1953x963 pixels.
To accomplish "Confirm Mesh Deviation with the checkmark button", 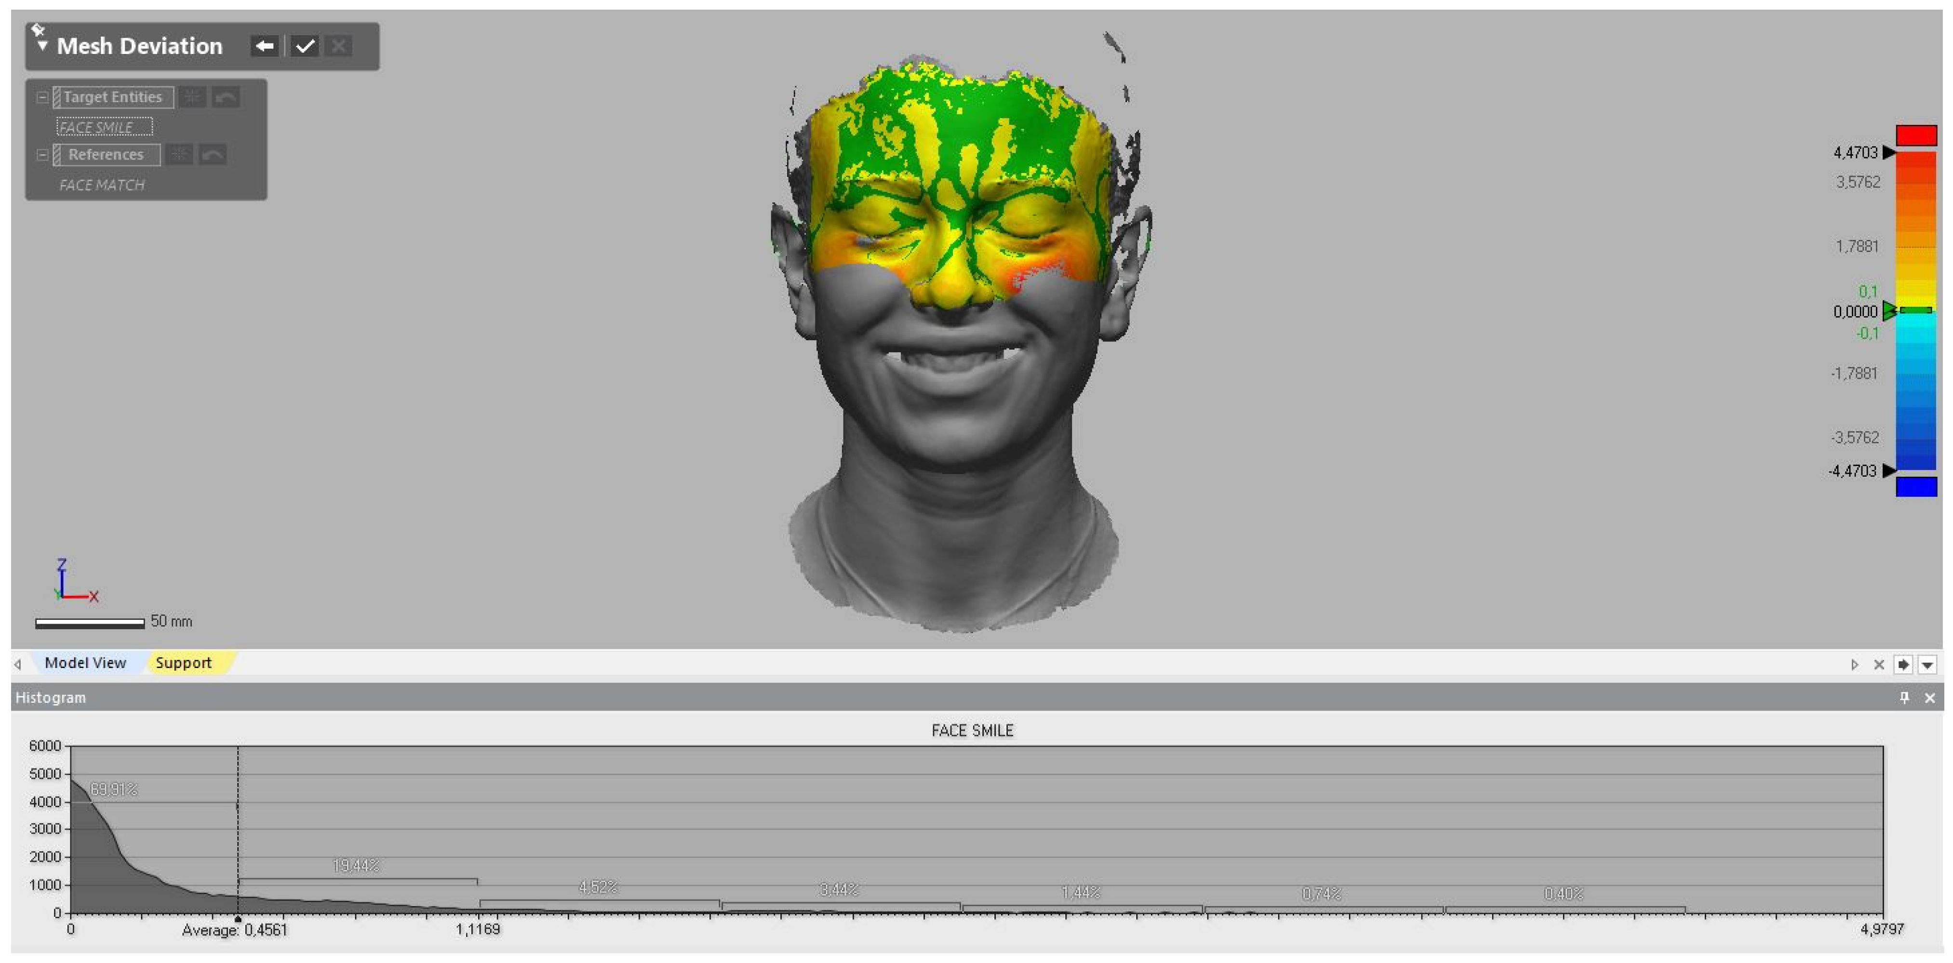I will tap(305, 46).
